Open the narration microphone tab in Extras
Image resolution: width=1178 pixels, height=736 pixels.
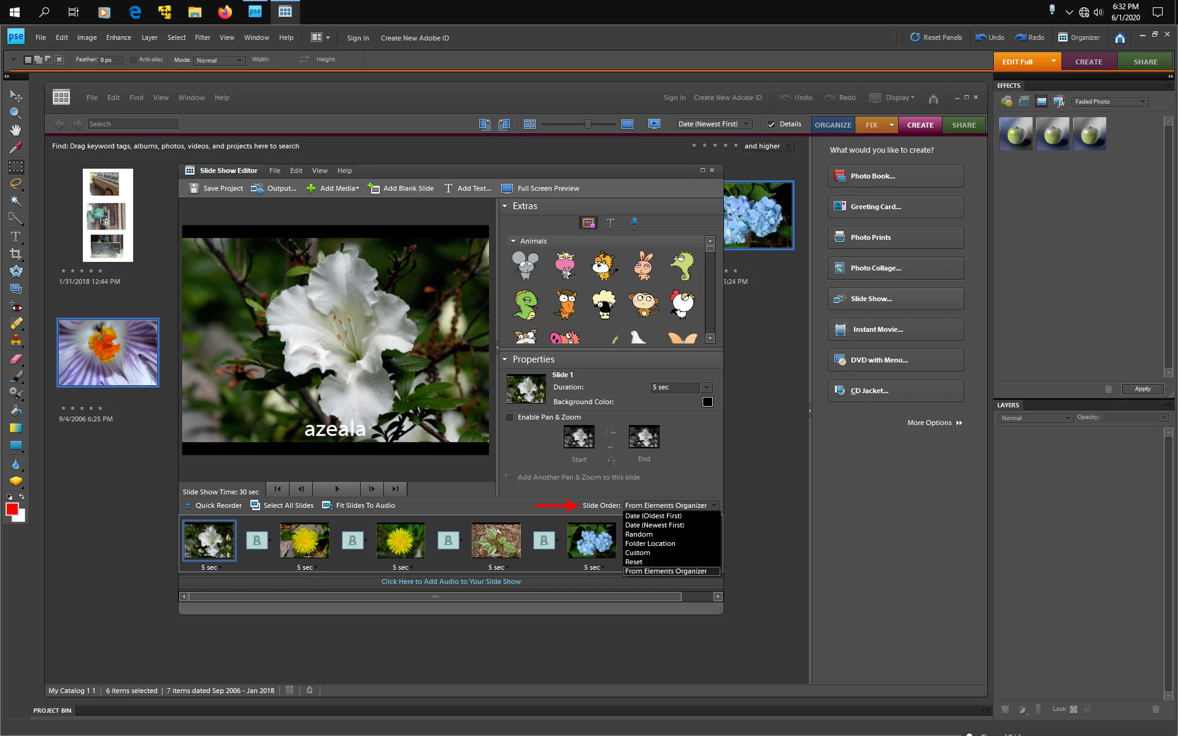(634, 223)
